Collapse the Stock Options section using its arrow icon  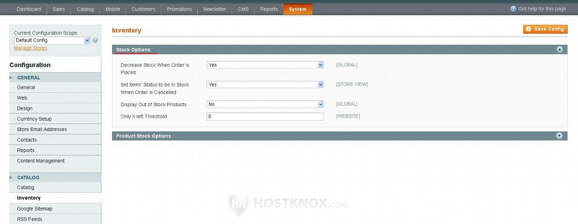point(559,49)
